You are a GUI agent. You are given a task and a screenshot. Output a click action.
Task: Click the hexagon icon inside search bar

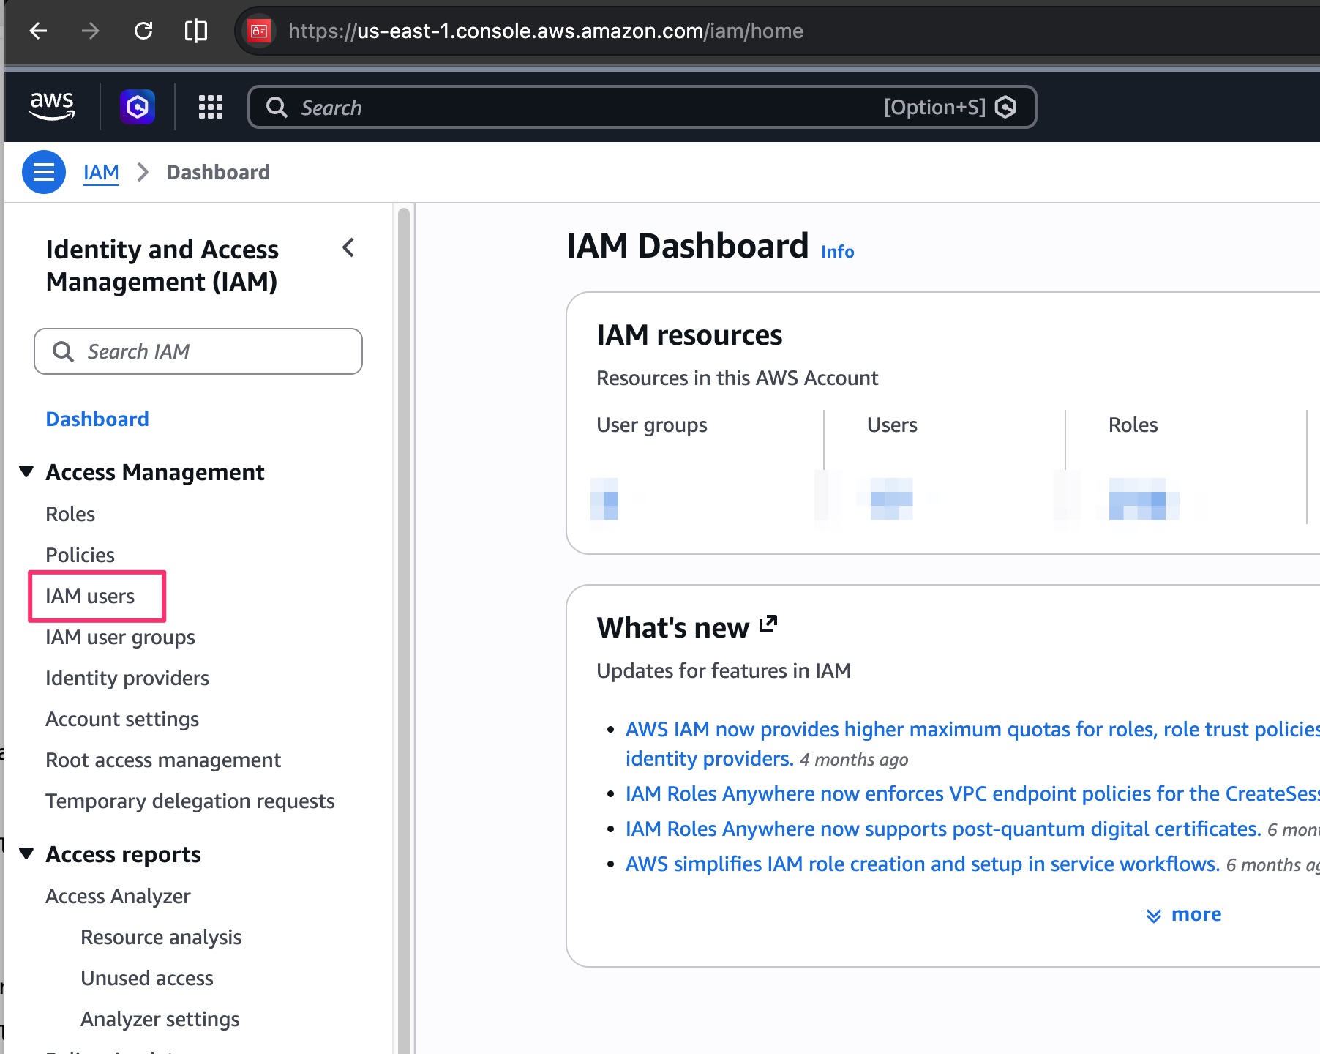pos(1006,107)
